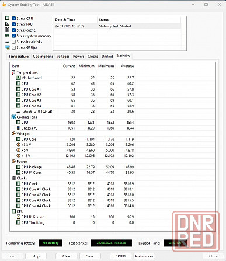Click the CPU Utilization hourglass icon
226x261 pixels.
(18, 217)
